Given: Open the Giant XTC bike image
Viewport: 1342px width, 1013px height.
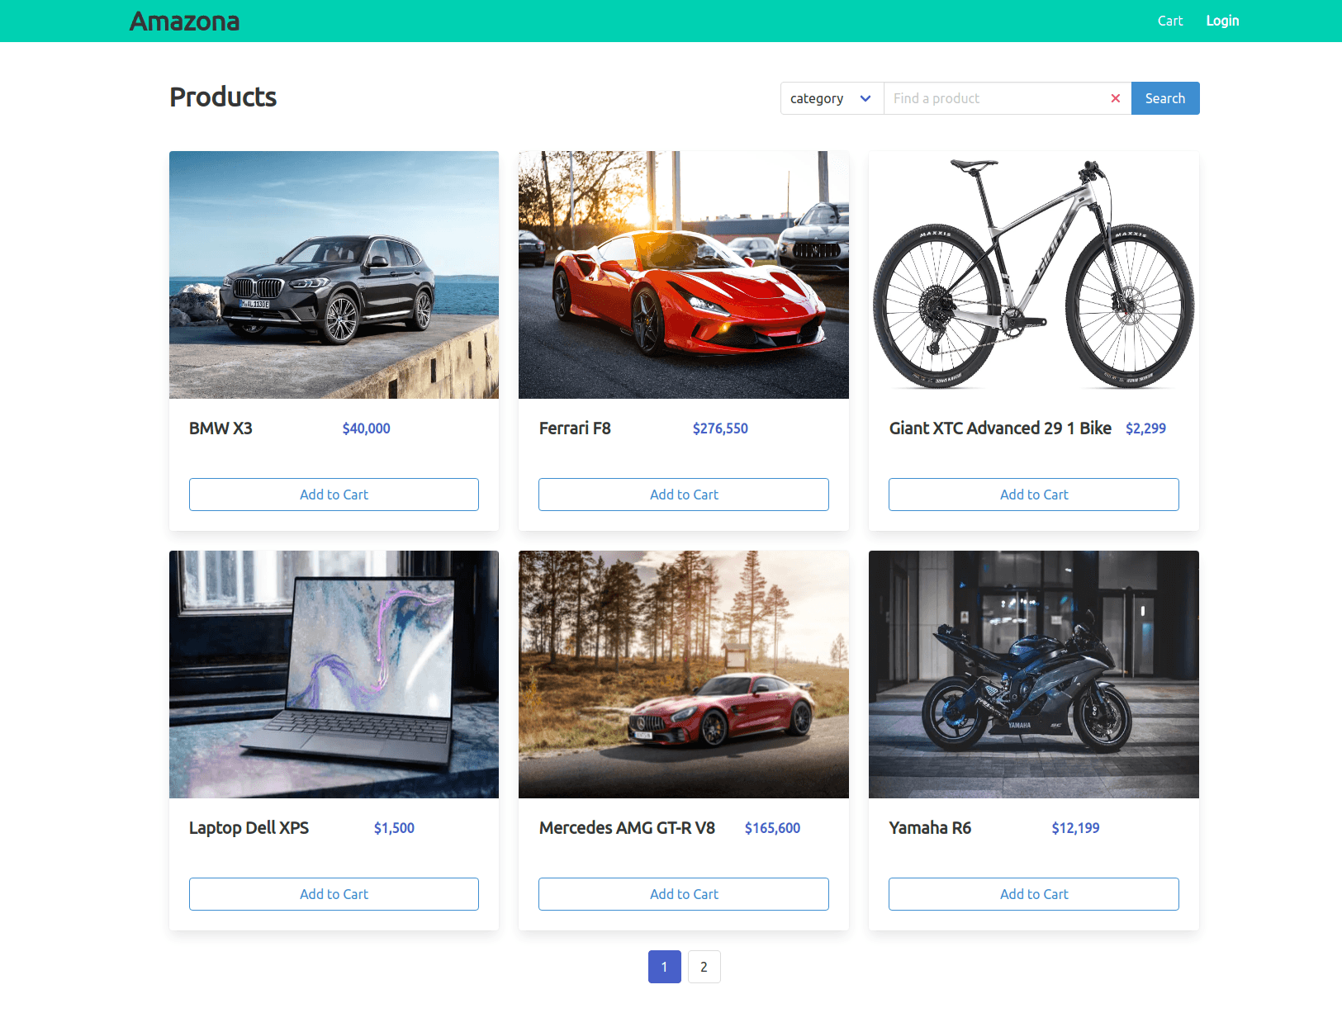Looking at the screenshot, I should (1034, 275).
